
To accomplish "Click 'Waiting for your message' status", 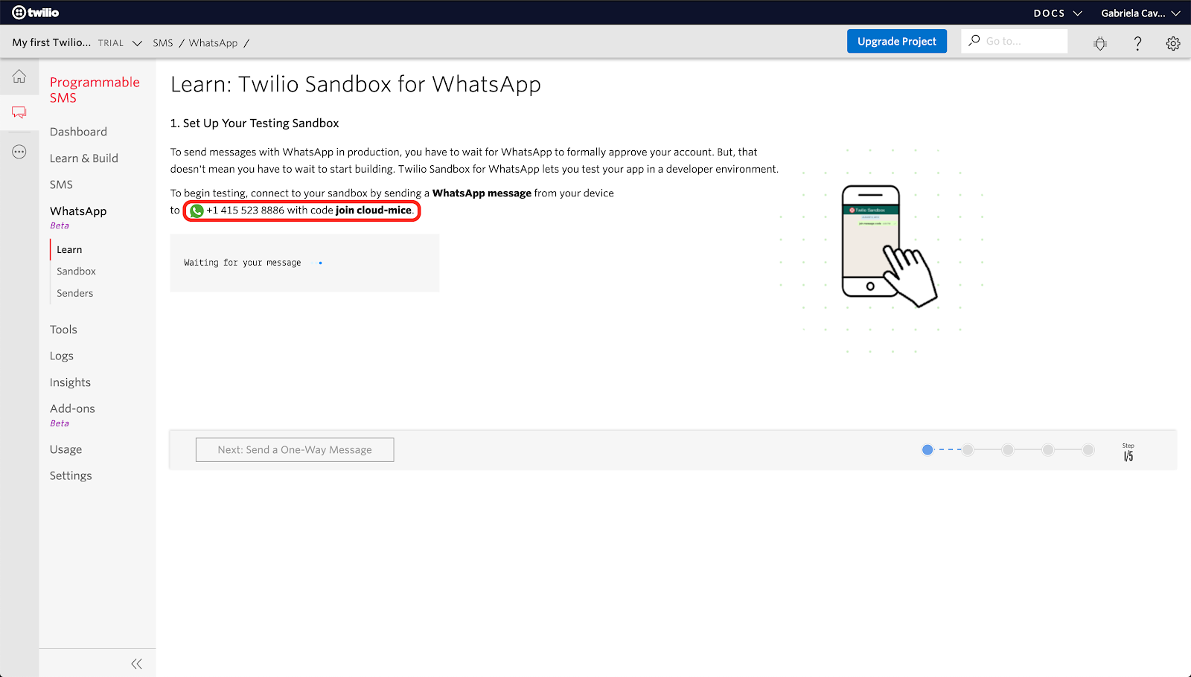I will [243, 263].
